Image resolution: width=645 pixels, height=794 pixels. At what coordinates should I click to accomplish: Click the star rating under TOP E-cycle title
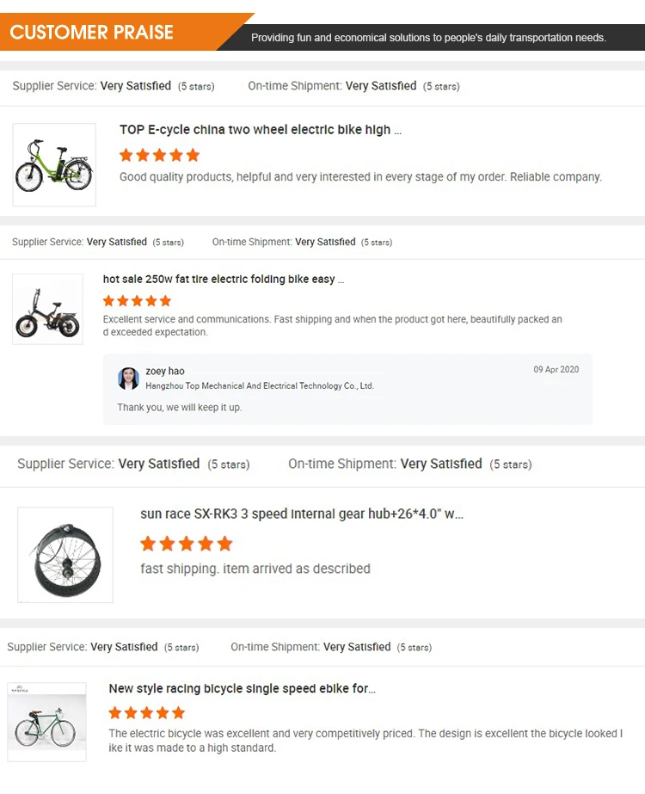pos(159,156)
